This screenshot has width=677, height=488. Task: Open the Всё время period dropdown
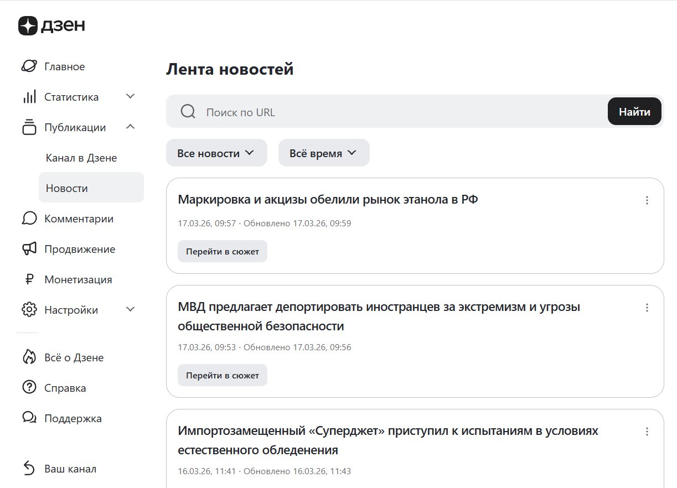(x=323, y=153)
